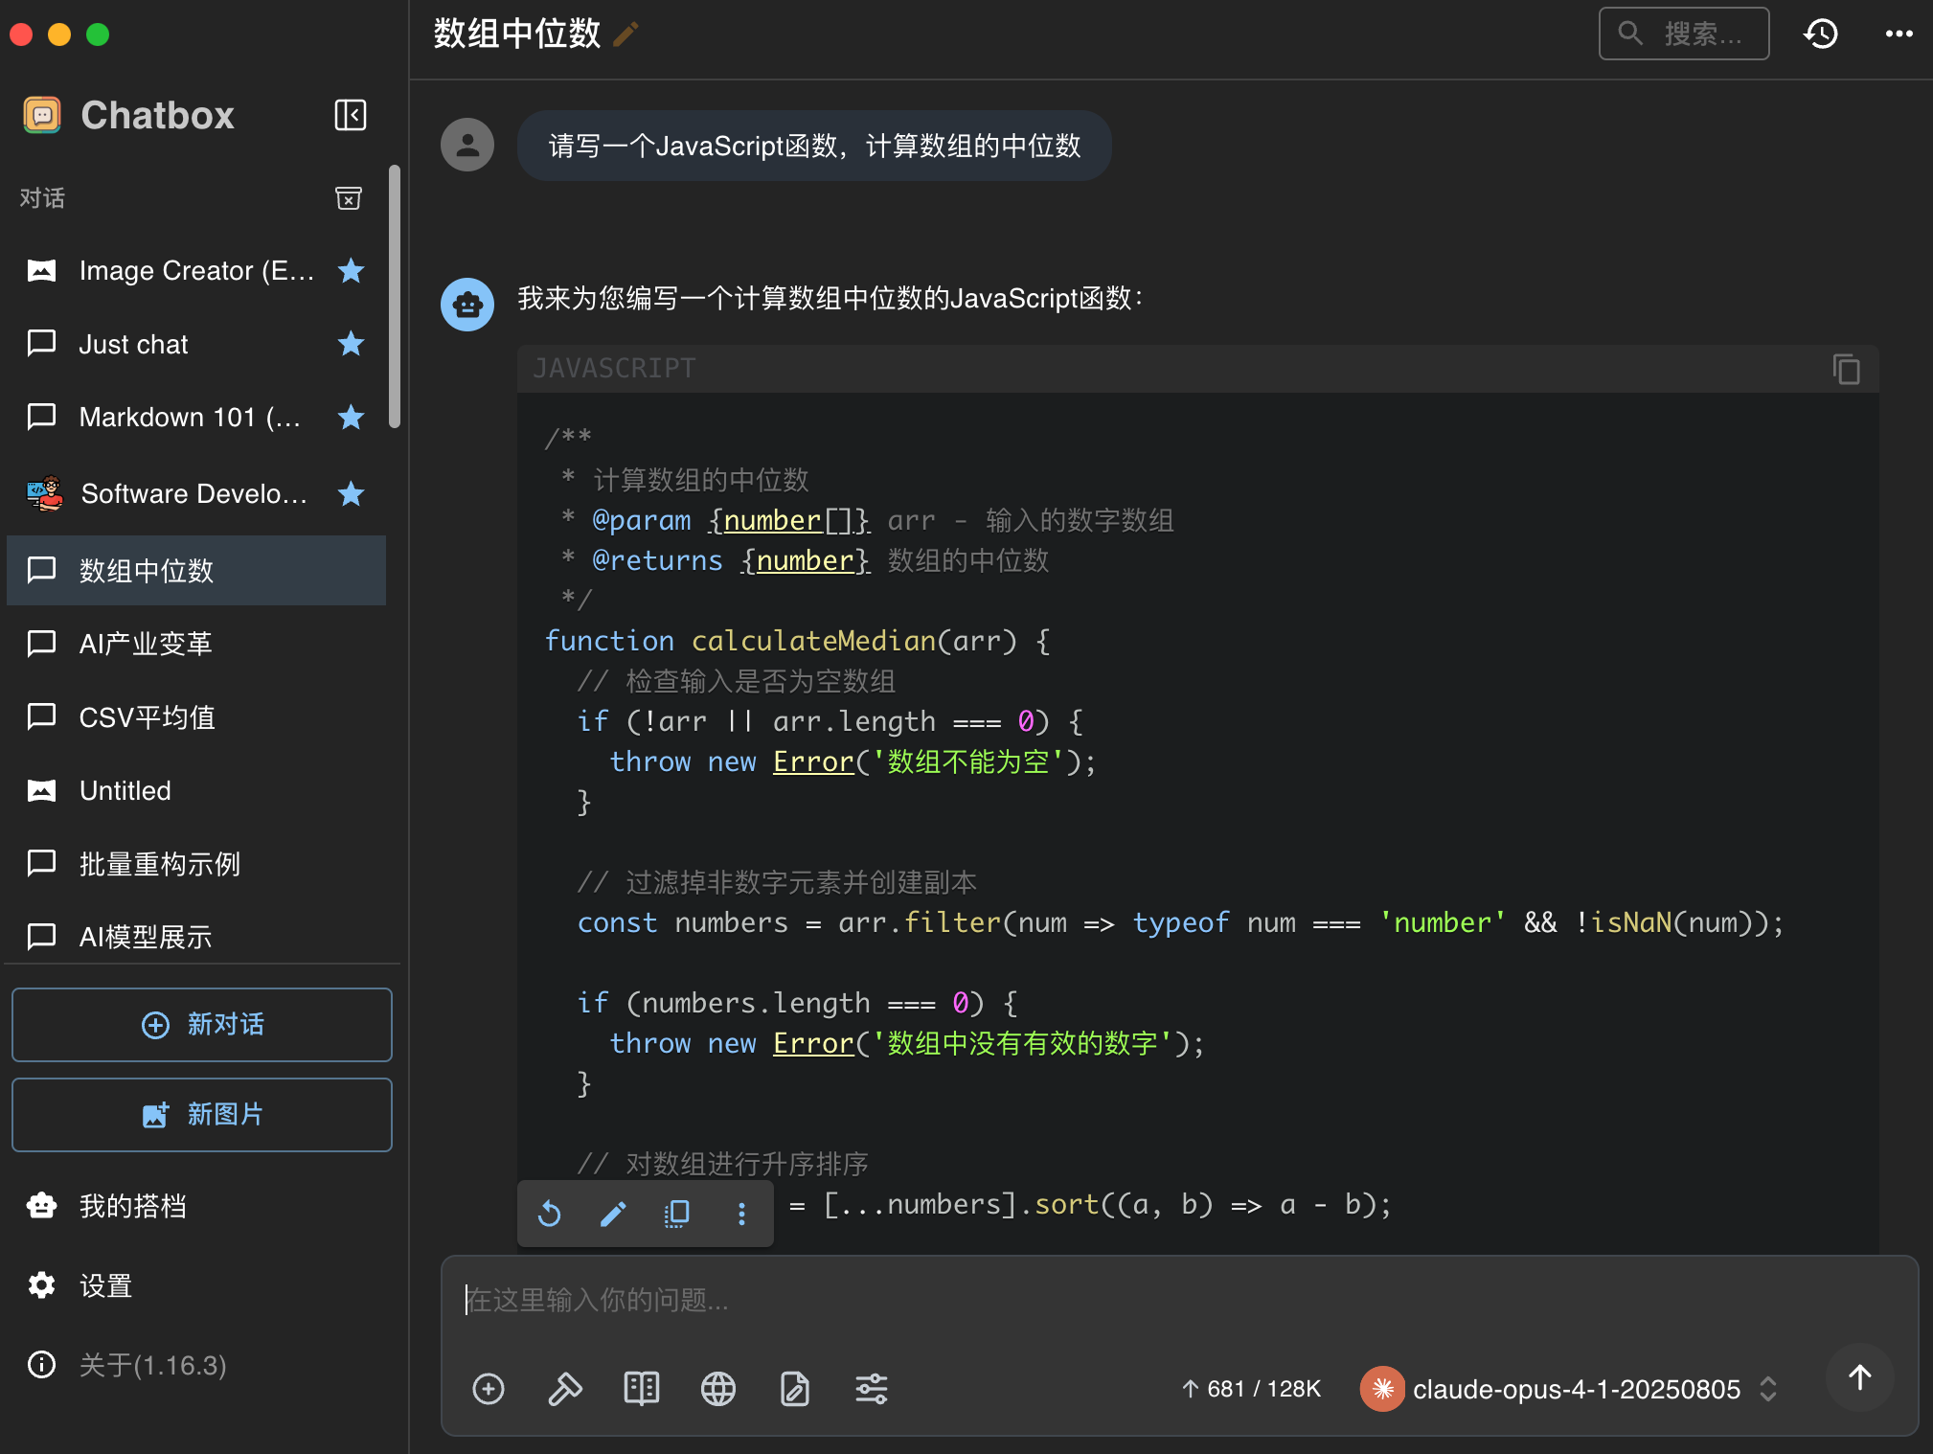Viewport: 1933px width, 1454px height.
Task: Open the tools hammer icon
Action: point(565,1389)
